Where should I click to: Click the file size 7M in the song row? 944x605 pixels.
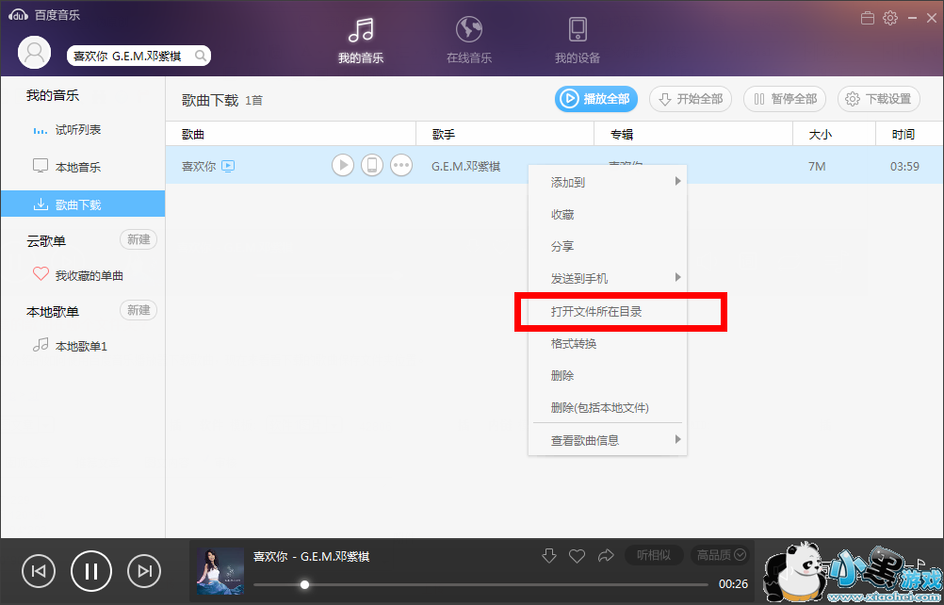click(817, 166)
